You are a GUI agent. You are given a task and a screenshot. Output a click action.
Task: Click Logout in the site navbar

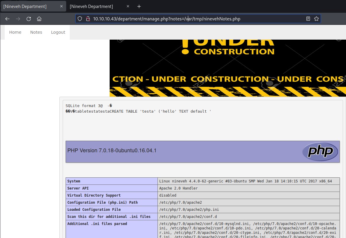coord(58,32)
